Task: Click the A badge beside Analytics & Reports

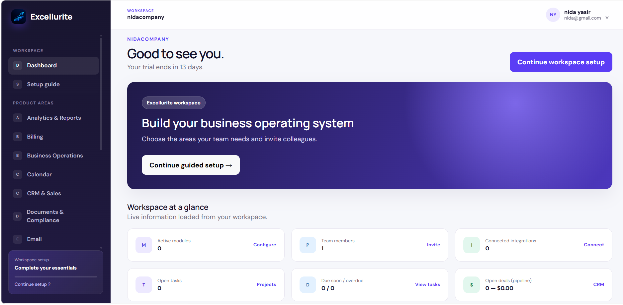Action: pos(18,118)
